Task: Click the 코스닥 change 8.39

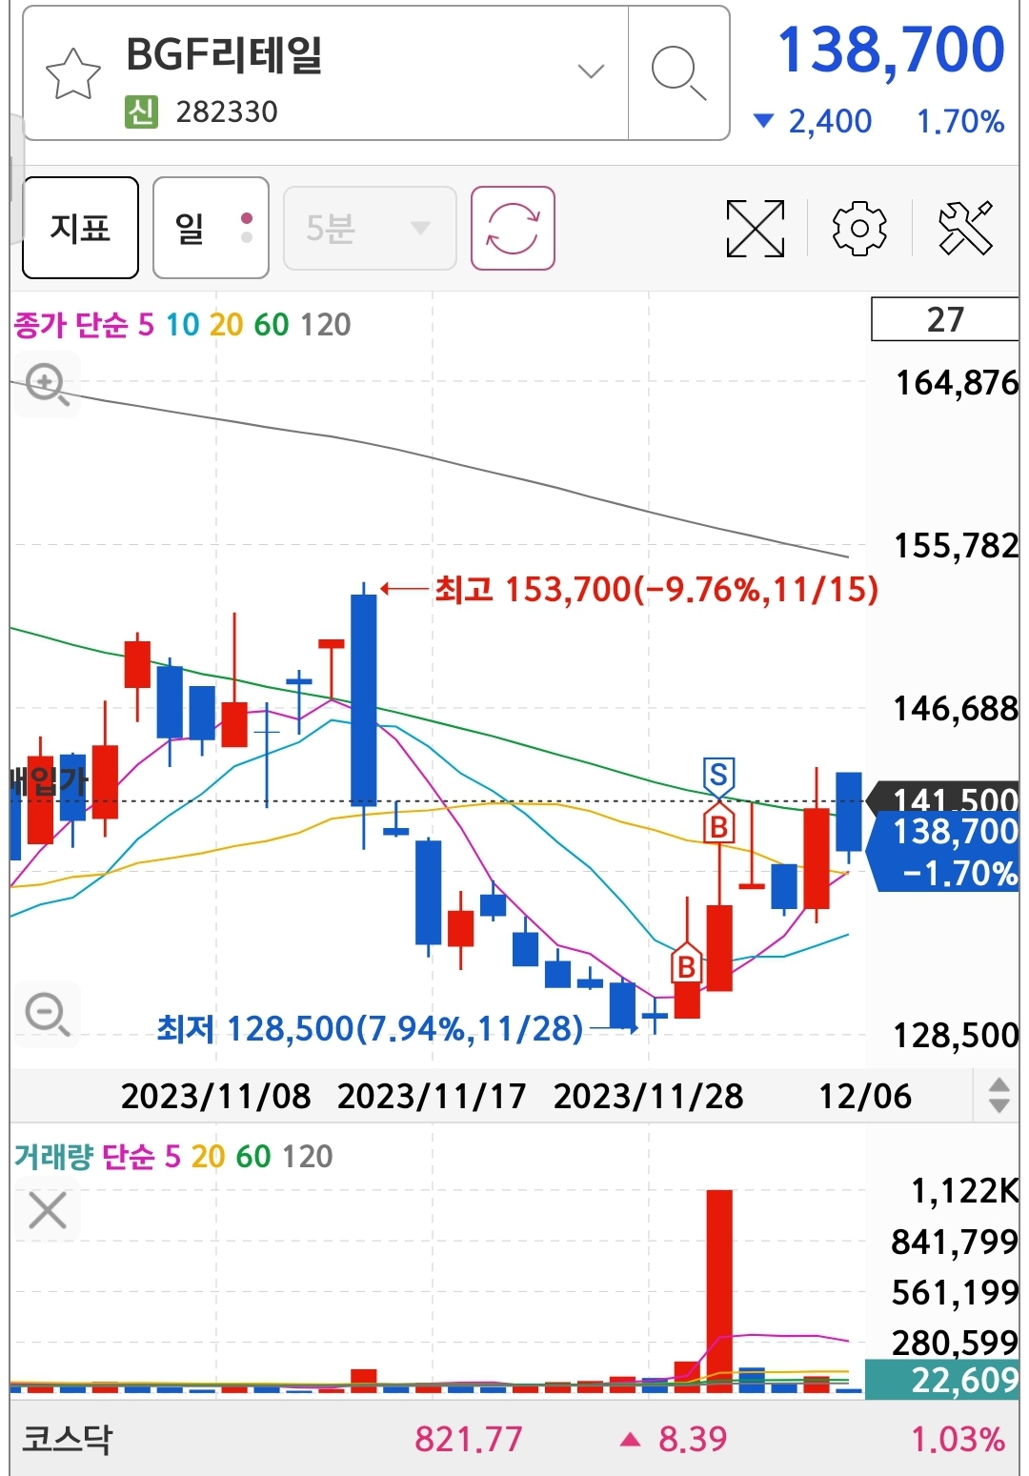Action: click(692, 1439)
